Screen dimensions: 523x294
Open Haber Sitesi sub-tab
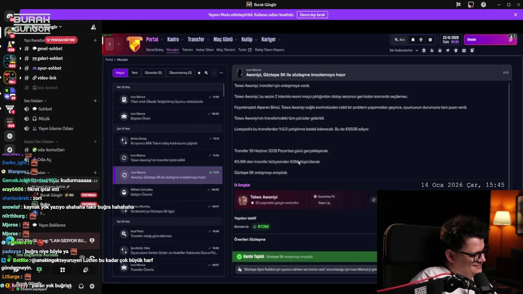tap(205, 50)
